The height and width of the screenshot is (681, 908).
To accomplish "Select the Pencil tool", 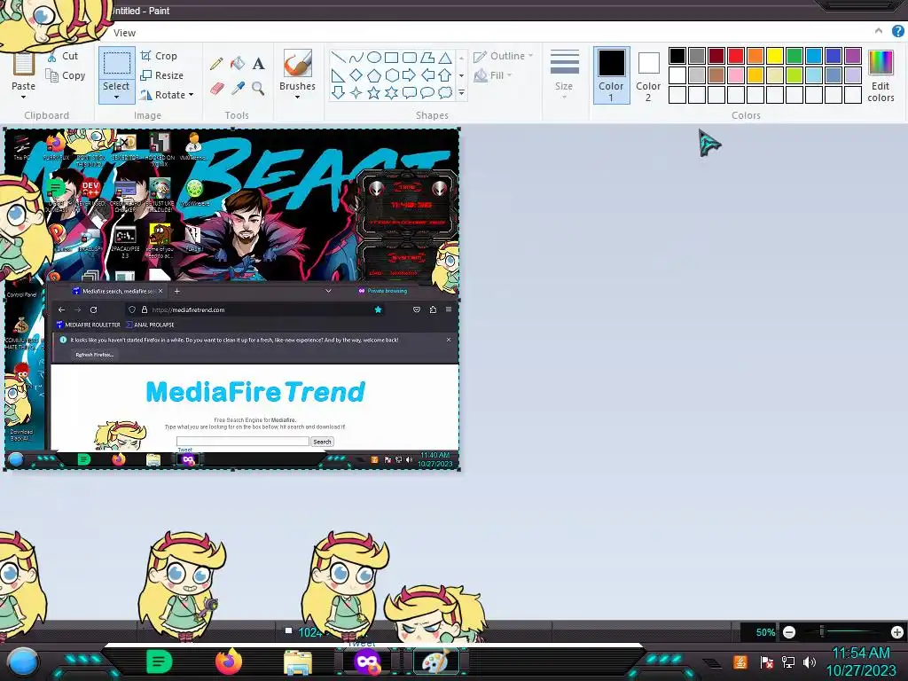I will tap(216, 64).
